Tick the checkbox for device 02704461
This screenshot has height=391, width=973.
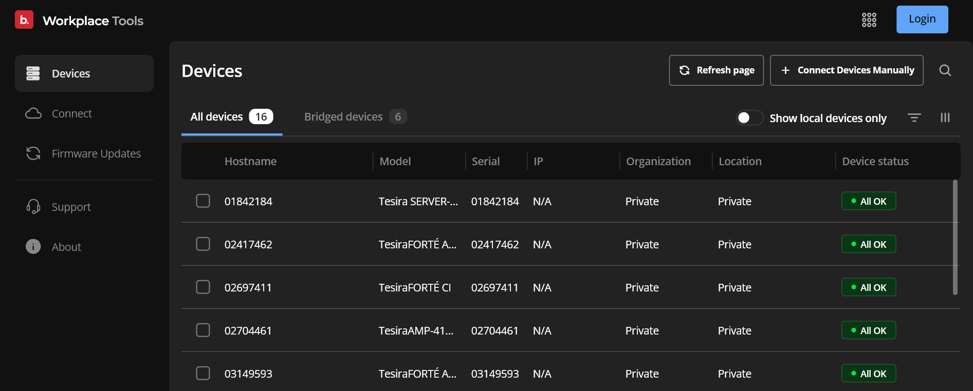203,330
